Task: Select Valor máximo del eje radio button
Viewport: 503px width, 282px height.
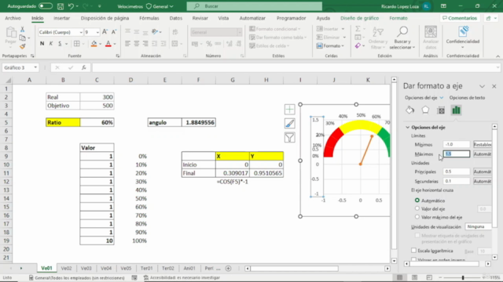Action: pyautogui.click(x=417, y=217)
